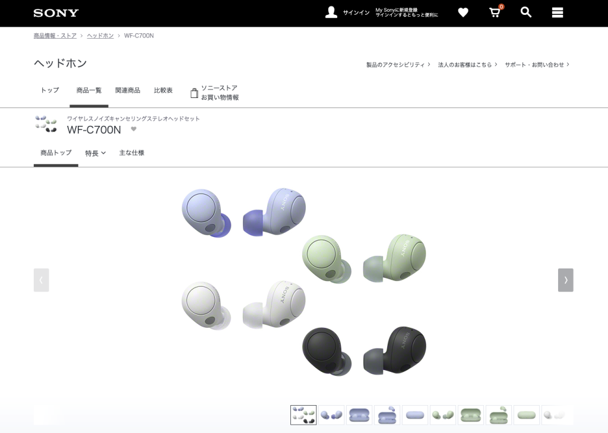
Task: Click the main earbuds product image
Action: (x=303, y=282)
